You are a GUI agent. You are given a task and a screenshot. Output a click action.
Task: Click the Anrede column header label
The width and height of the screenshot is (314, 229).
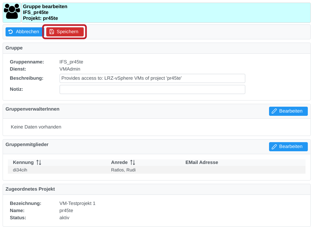119,162
